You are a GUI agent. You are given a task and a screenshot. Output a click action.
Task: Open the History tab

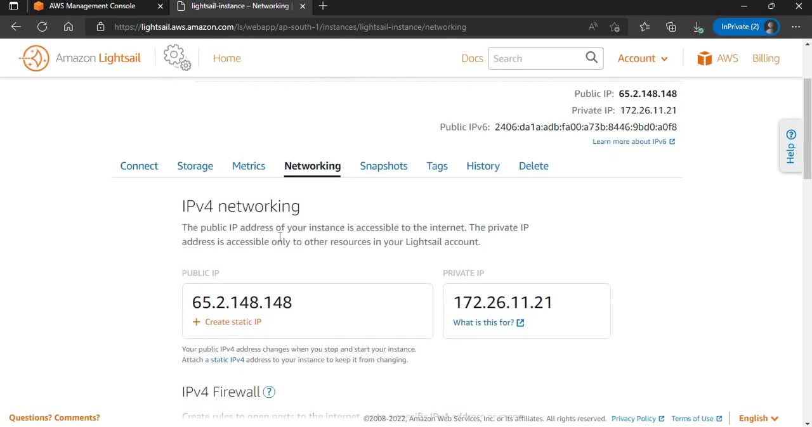(x=483, y=166)
